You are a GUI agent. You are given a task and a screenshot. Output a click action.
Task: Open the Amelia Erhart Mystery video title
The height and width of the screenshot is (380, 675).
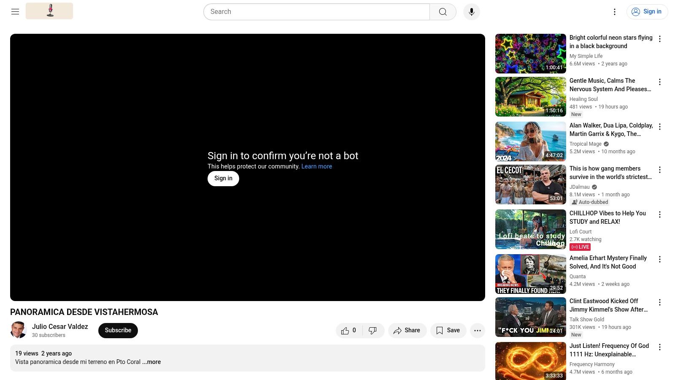608,262
